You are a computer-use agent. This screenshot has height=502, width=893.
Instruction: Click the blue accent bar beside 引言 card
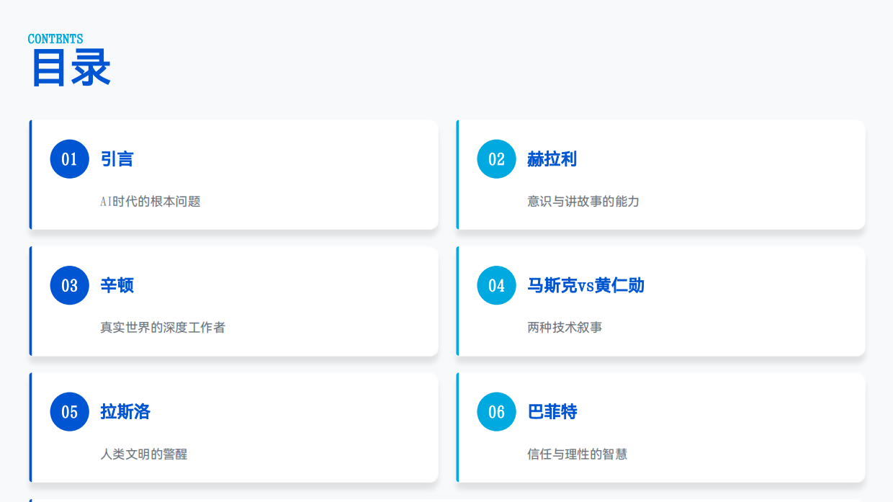pos(30,174)
